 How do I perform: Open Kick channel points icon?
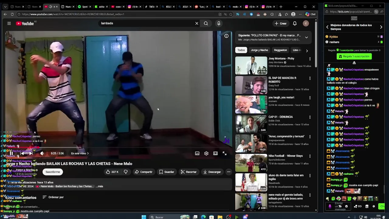click(x=358, y=206)
